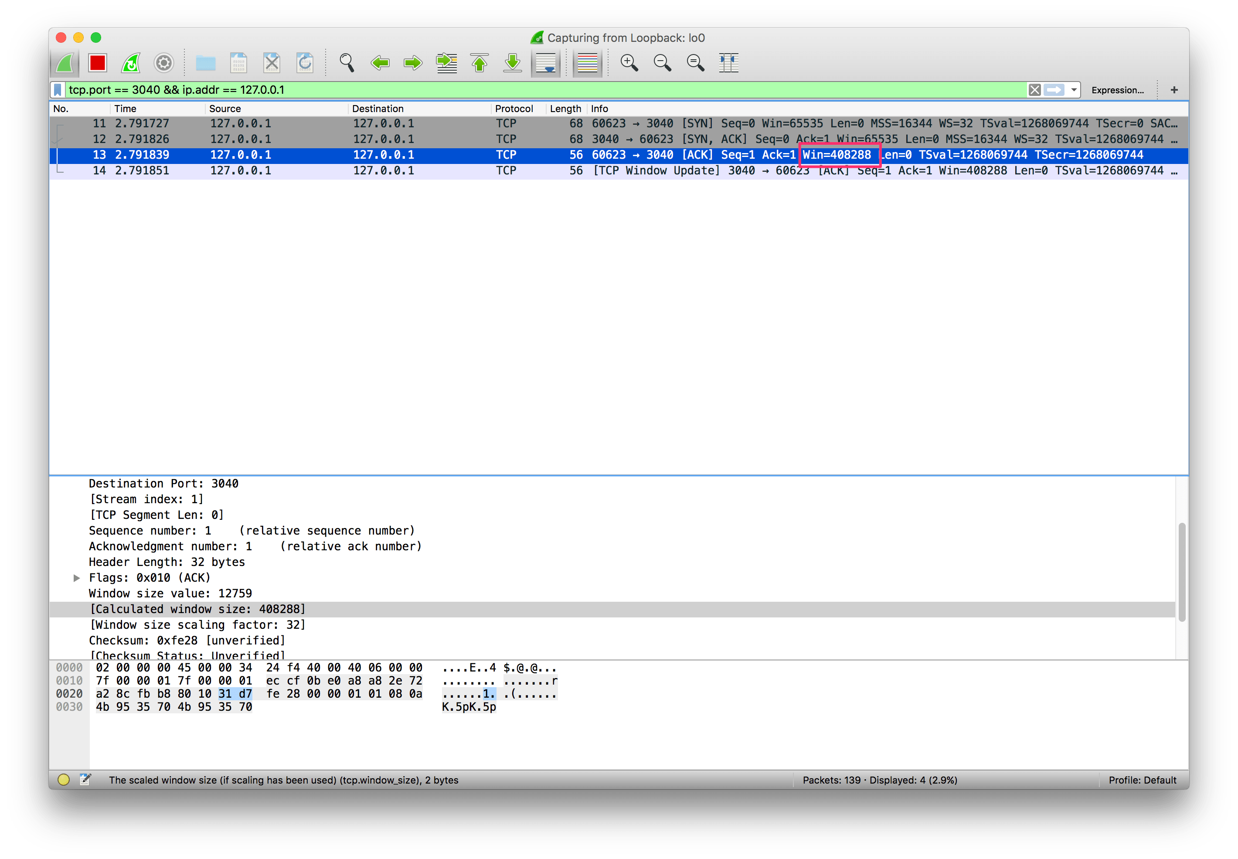This screenshot has width=1238, height=859.
Task: Click the start capture shark fin icon
Action: coord(65,63)
